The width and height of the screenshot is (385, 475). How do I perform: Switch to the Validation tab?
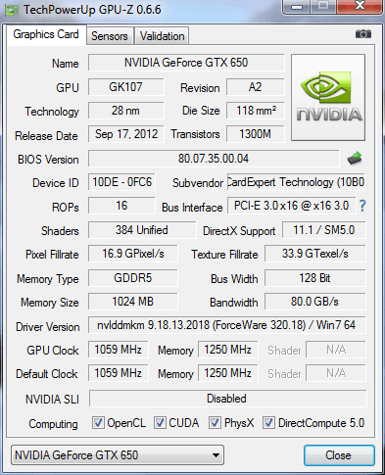coord(162,36)
